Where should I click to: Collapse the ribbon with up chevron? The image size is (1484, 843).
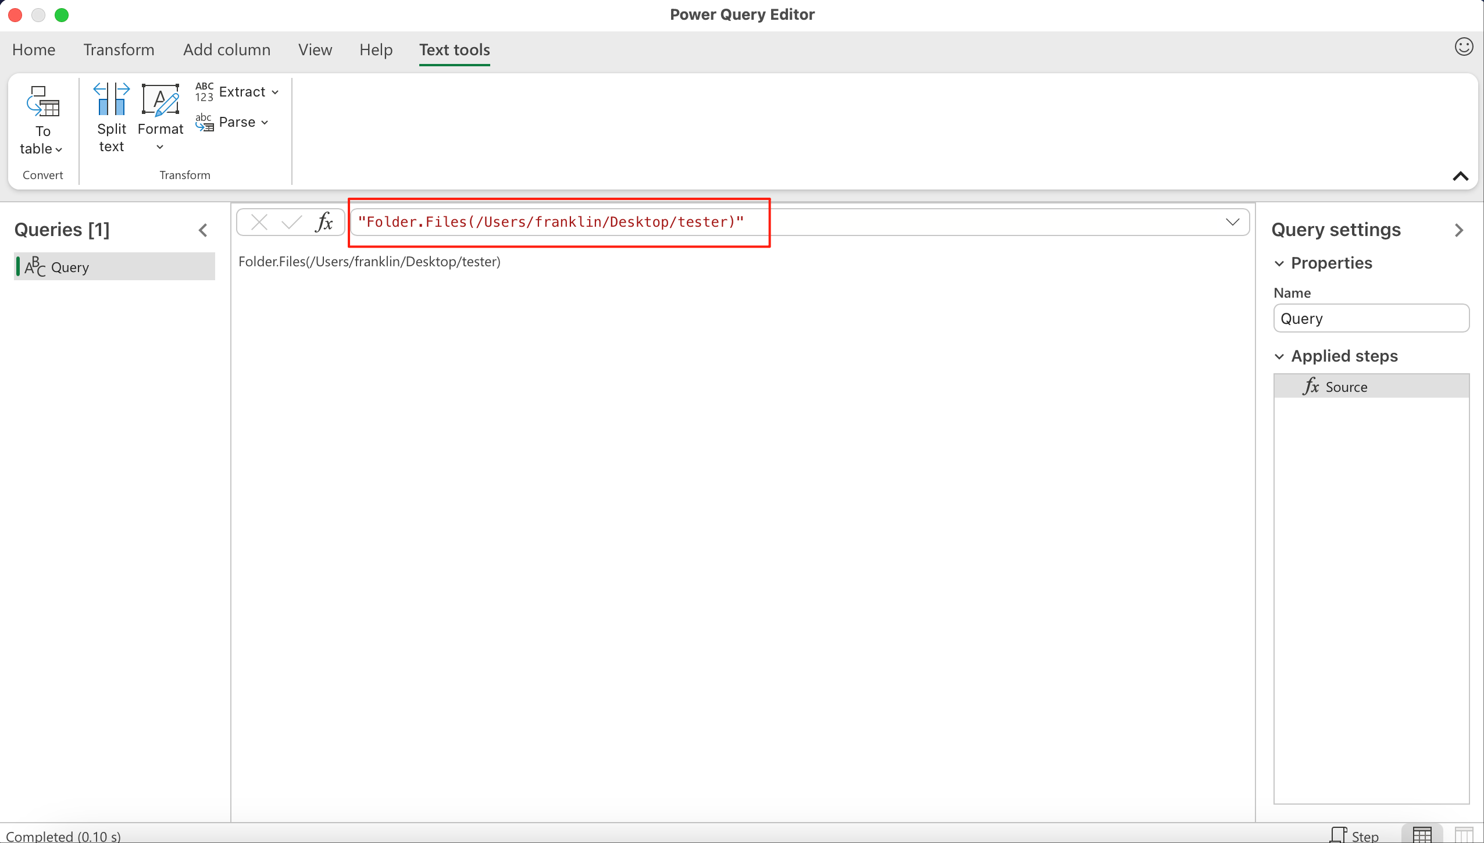[x=1460, y=176]
